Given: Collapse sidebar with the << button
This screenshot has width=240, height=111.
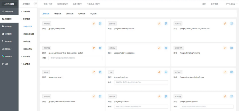Looking at the screenshot, I should pos(36,4).
